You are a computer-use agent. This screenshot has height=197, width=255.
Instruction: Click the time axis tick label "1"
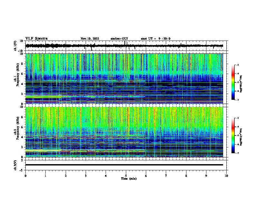pyautogui.click(x=45, y=176)
